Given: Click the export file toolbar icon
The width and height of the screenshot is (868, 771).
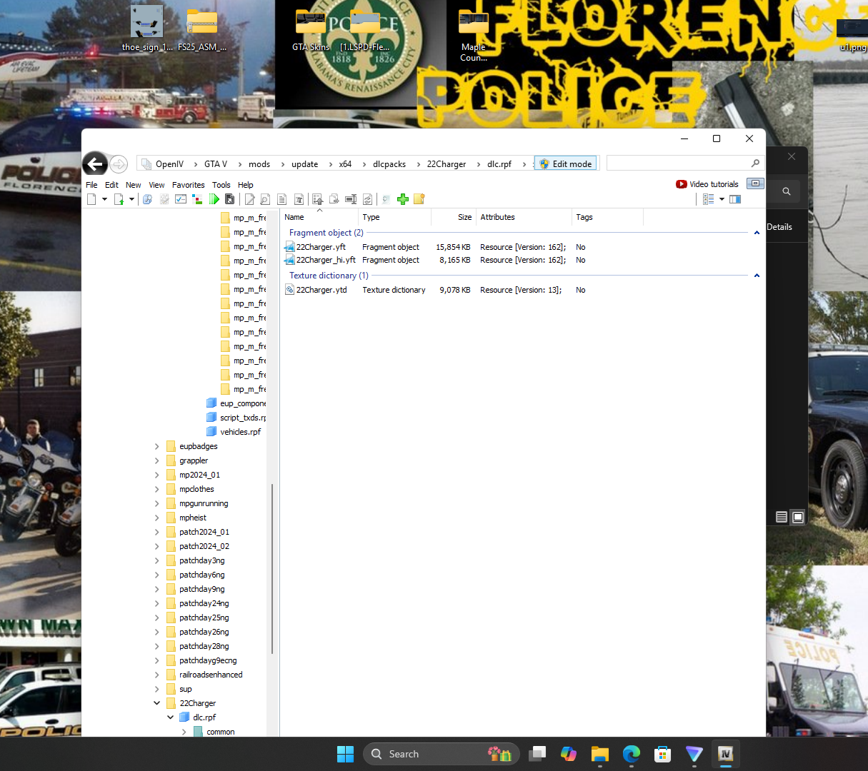Looking at the screenshot, I should click(x=334, y=199).
